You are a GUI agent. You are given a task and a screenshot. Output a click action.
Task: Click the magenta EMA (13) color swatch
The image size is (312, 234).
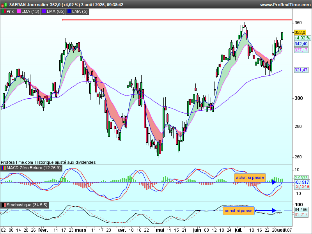tap(19, 12)
